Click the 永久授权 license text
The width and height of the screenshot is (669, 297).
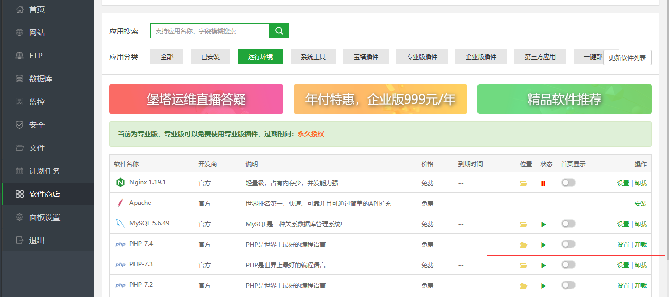[311, 134]
